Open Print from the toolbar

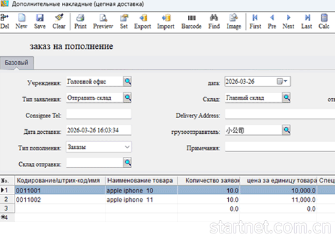click(x=80, y=22)
